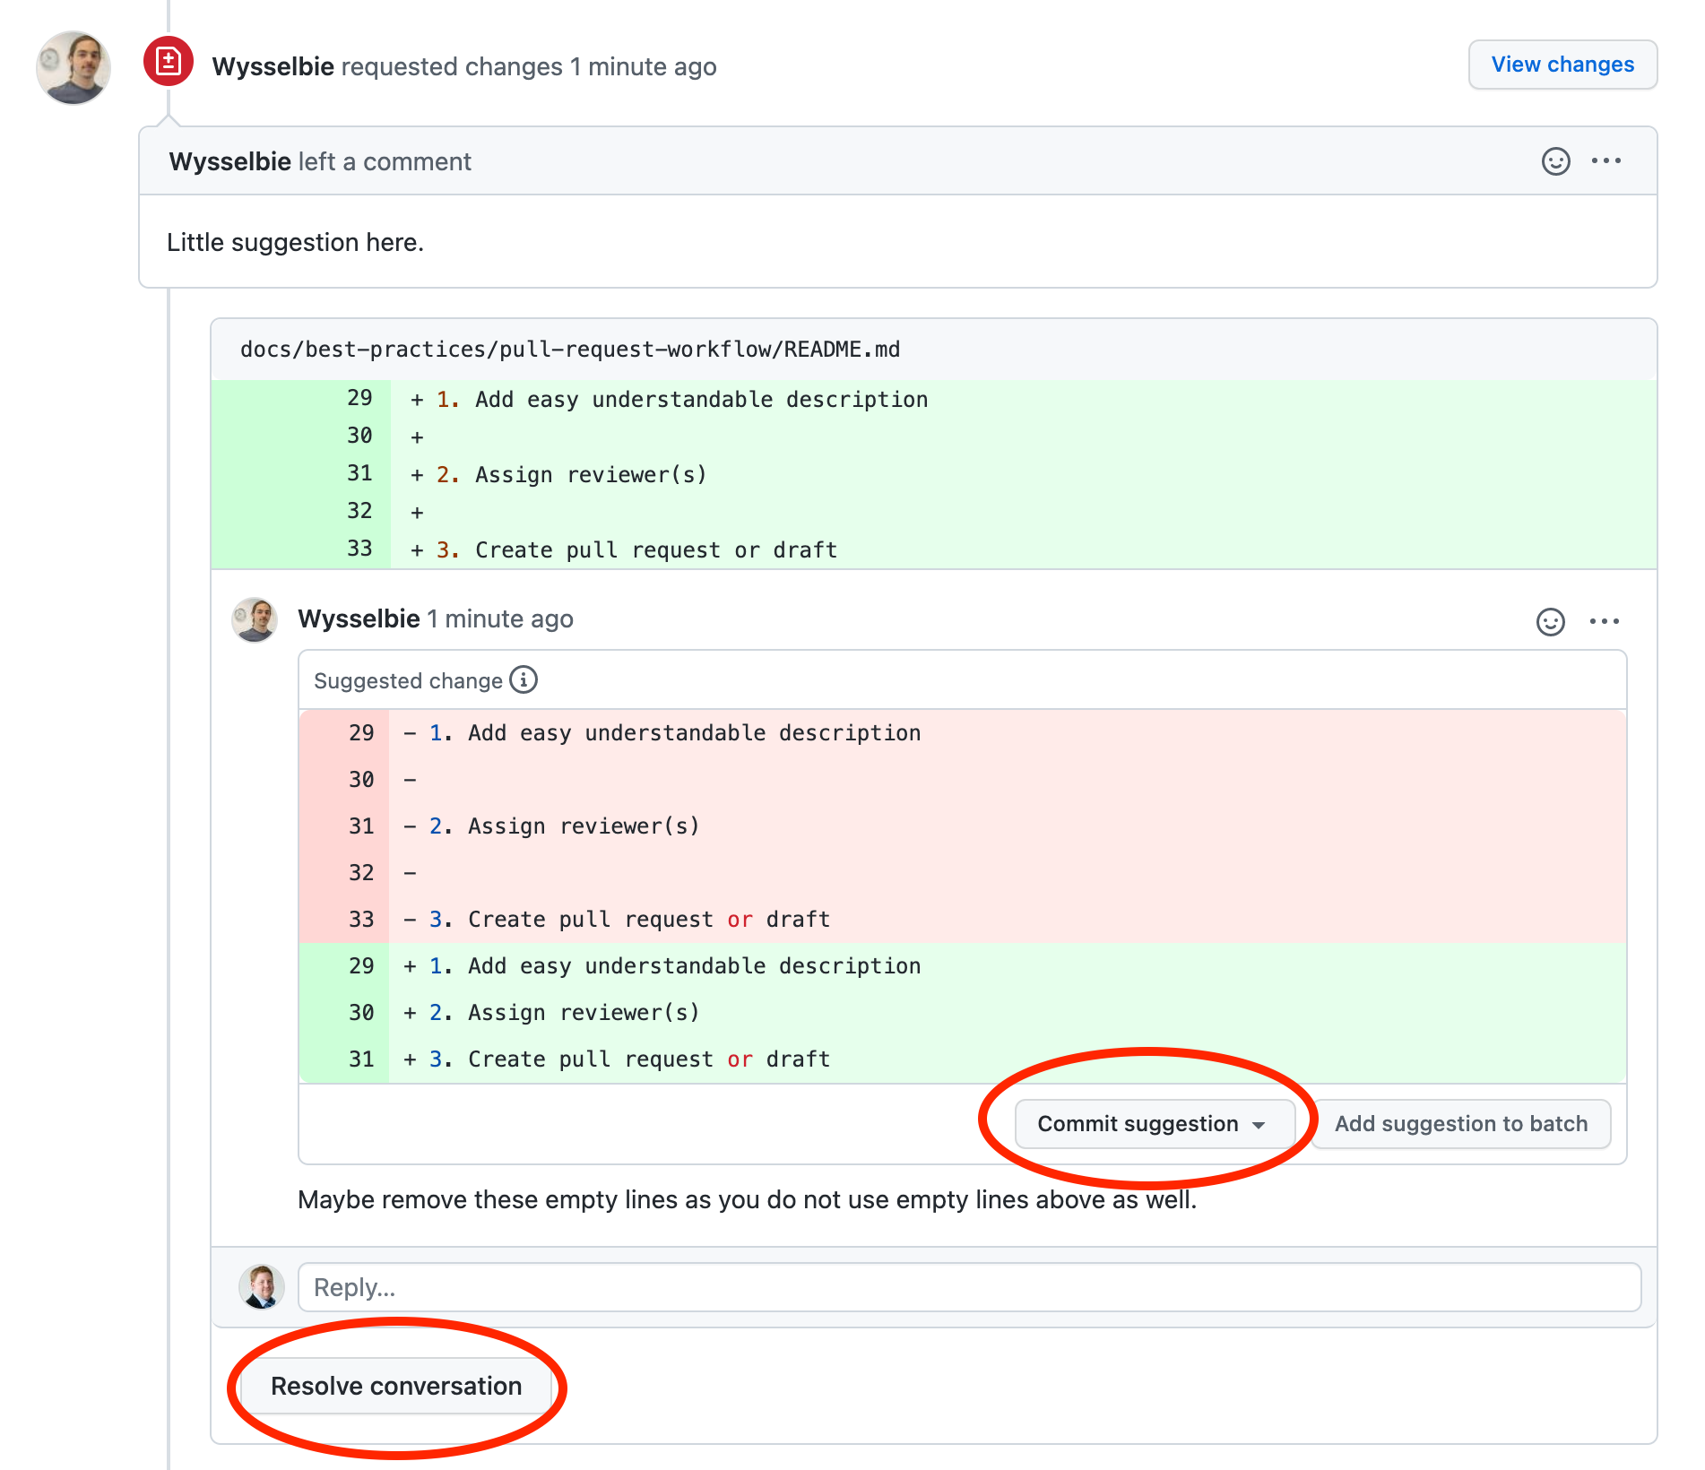The height and width of the screenshot is (1470, 1705).
Task: Click Wysselbie's username above the suggested change
Action: pos(359,619)
